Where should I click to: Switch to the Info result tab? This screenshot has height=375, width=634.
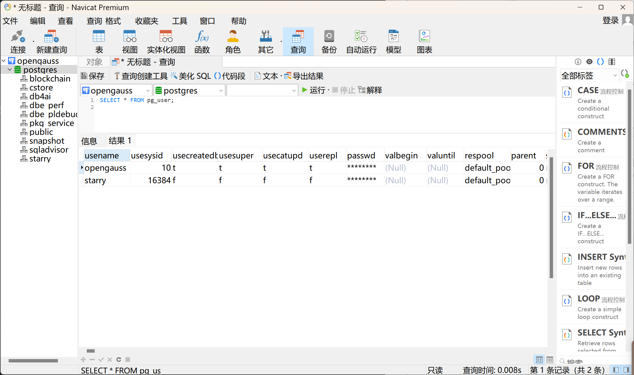[x=89, y=141]
